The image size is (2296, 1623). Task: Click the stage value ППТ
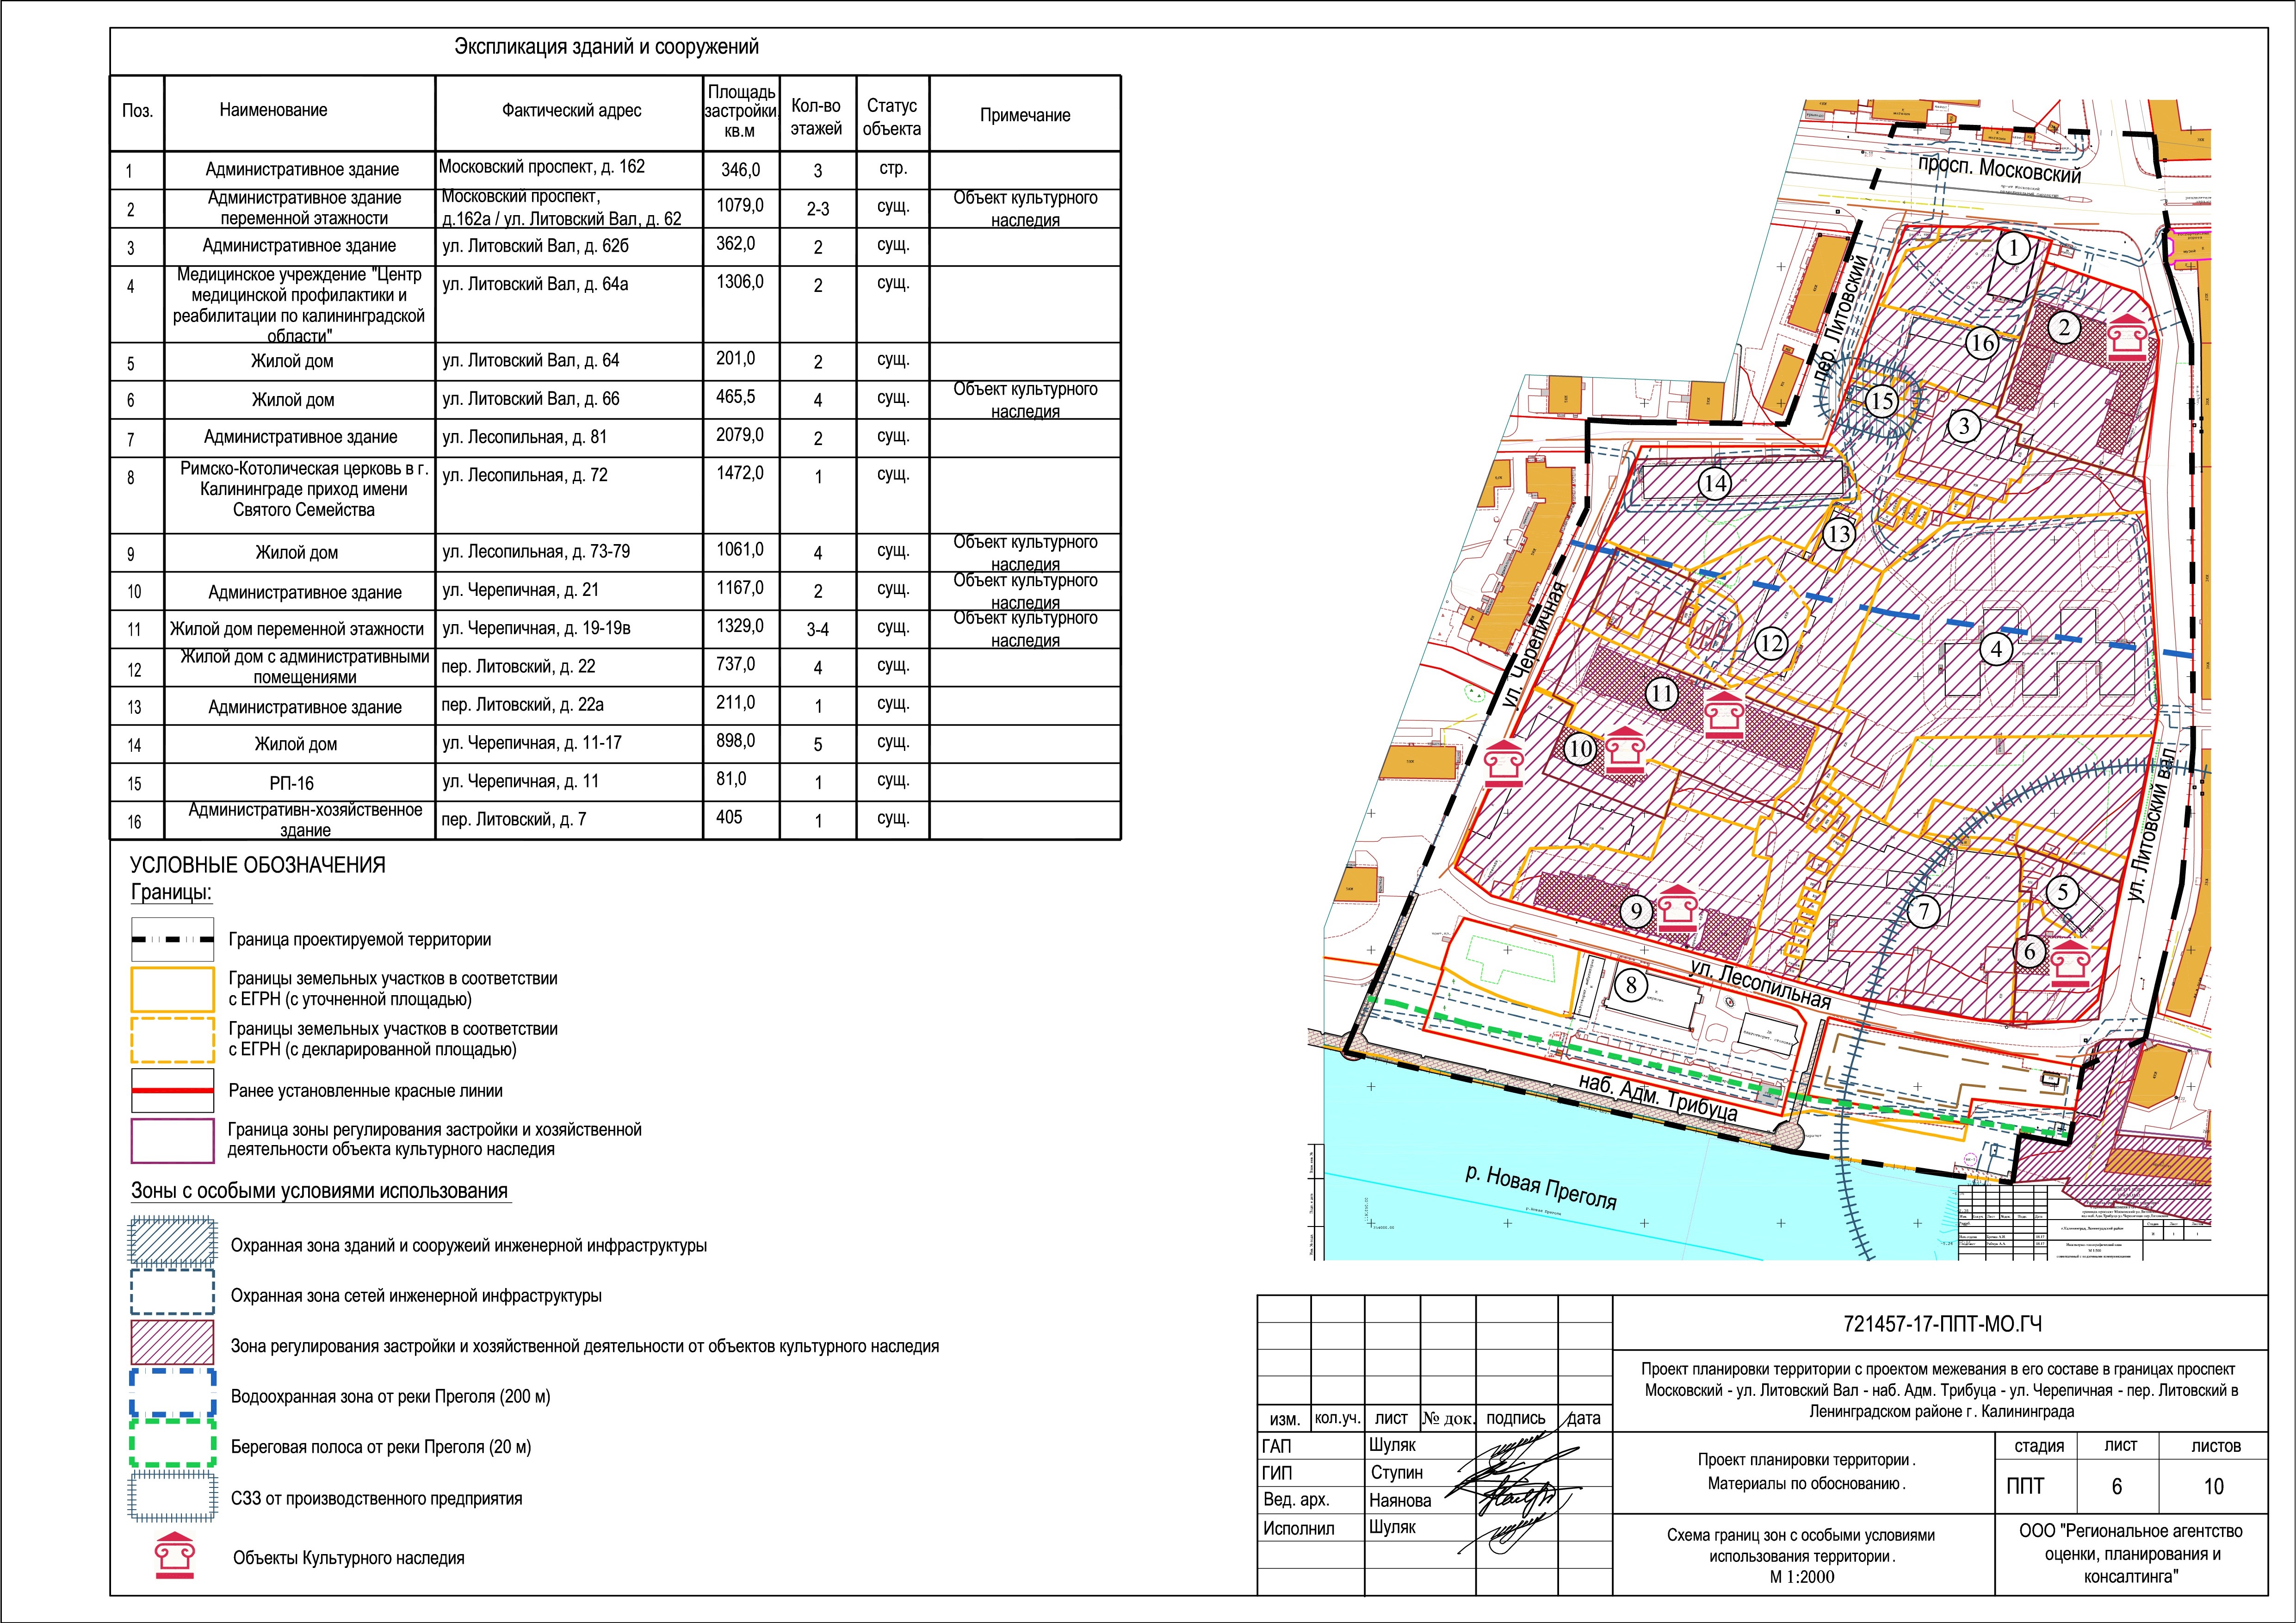click(x=2025, y=1487)
